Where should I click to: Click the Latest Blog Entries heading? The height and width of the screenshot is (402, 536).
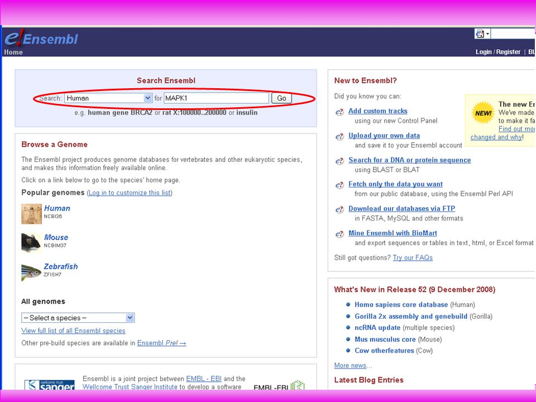point(369,380)
